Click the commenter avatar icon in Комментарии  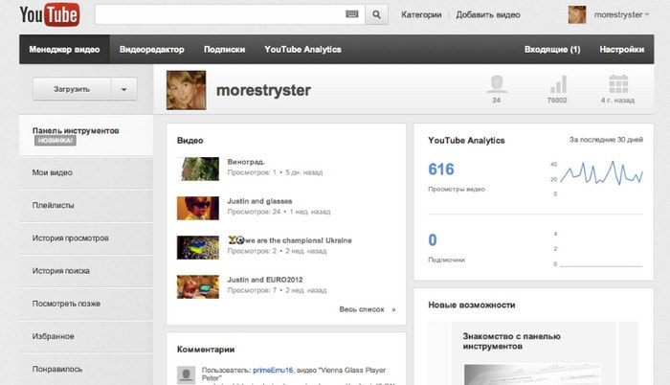point(186,374)
